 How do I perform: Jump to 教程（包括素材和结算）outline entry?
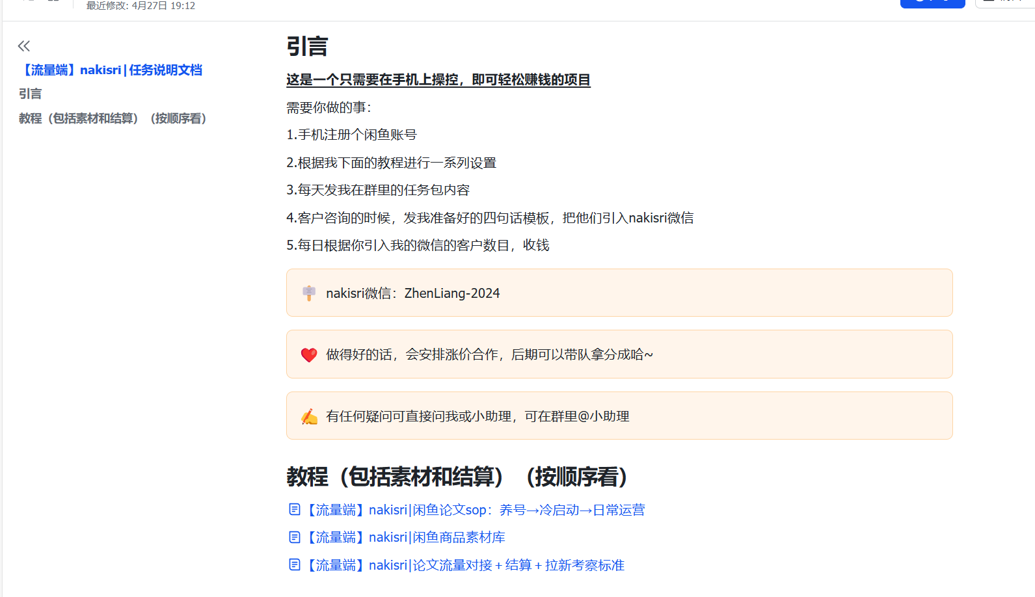pyautogui.click(x=113, y=118)
